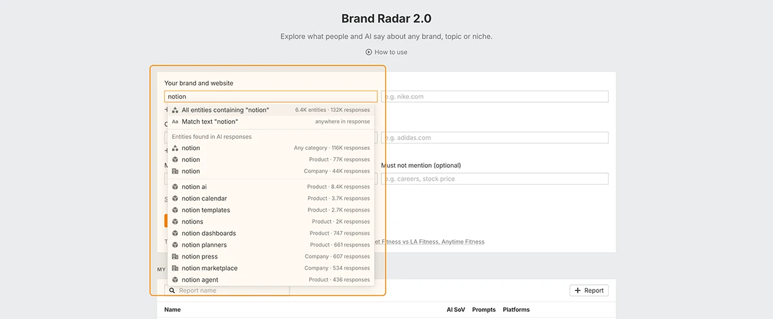773x319 pixels.
Task: Click the building icon beside notion press
Action: point(175,257)
